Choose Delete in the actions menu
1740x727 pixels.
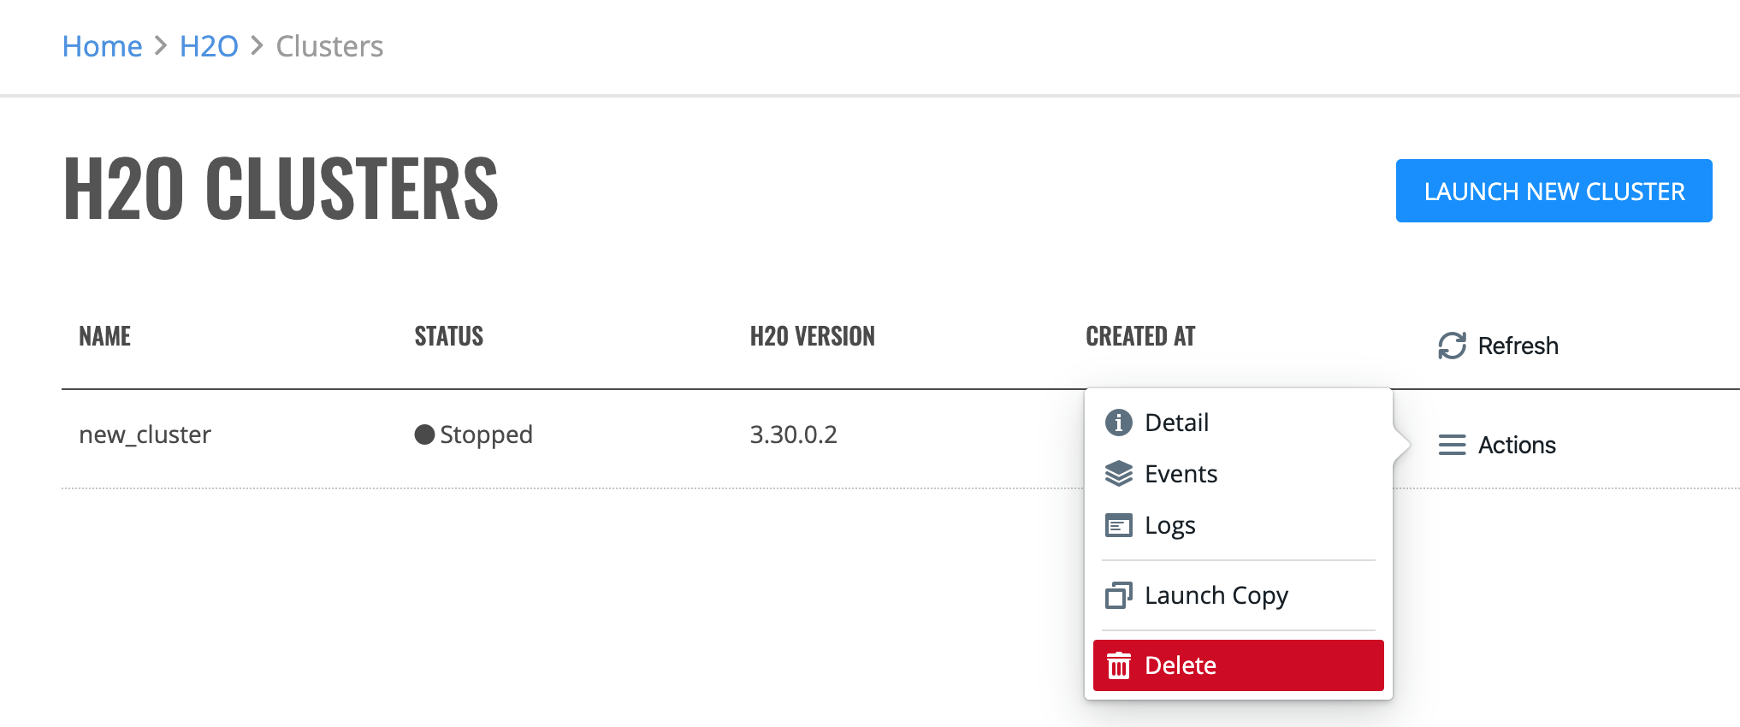(1239, 665)
